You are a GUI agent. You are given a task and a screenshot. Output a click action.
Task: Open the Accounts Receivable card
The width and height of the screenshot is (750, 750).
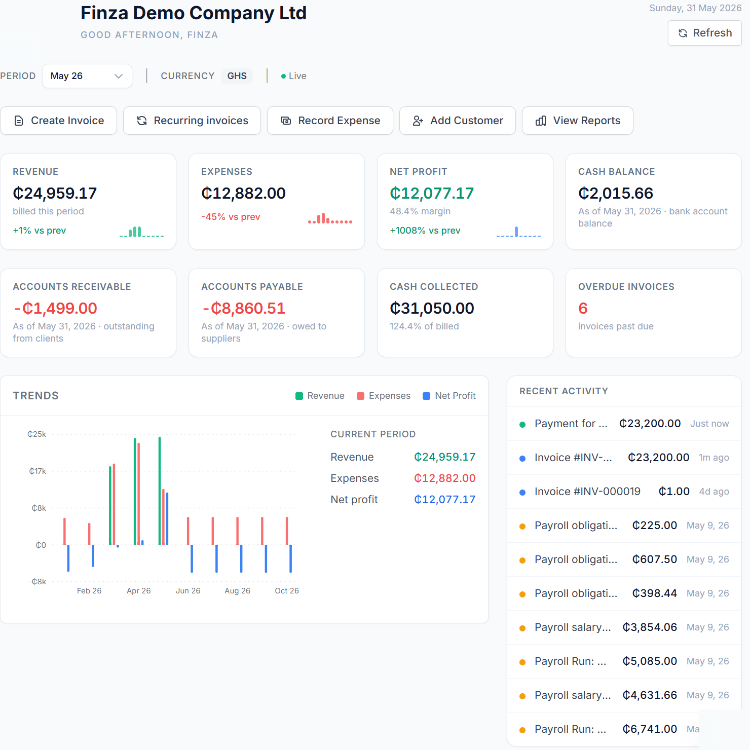point(88,313)
